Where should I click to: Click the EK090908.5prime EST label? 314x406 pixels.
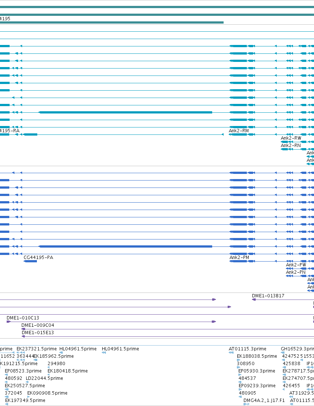(x=47, y=393)
